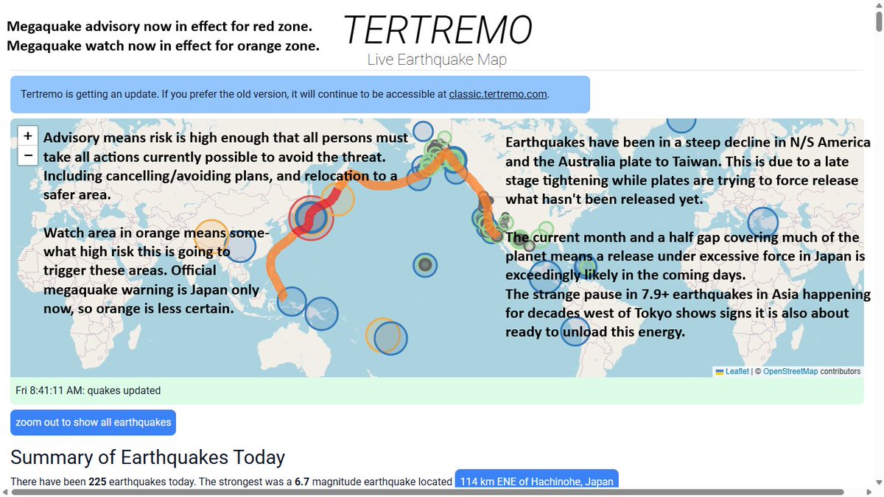Click 'Summary of Earthquakes Today' heading
The image size is (884, 497).
pos(147,457)
